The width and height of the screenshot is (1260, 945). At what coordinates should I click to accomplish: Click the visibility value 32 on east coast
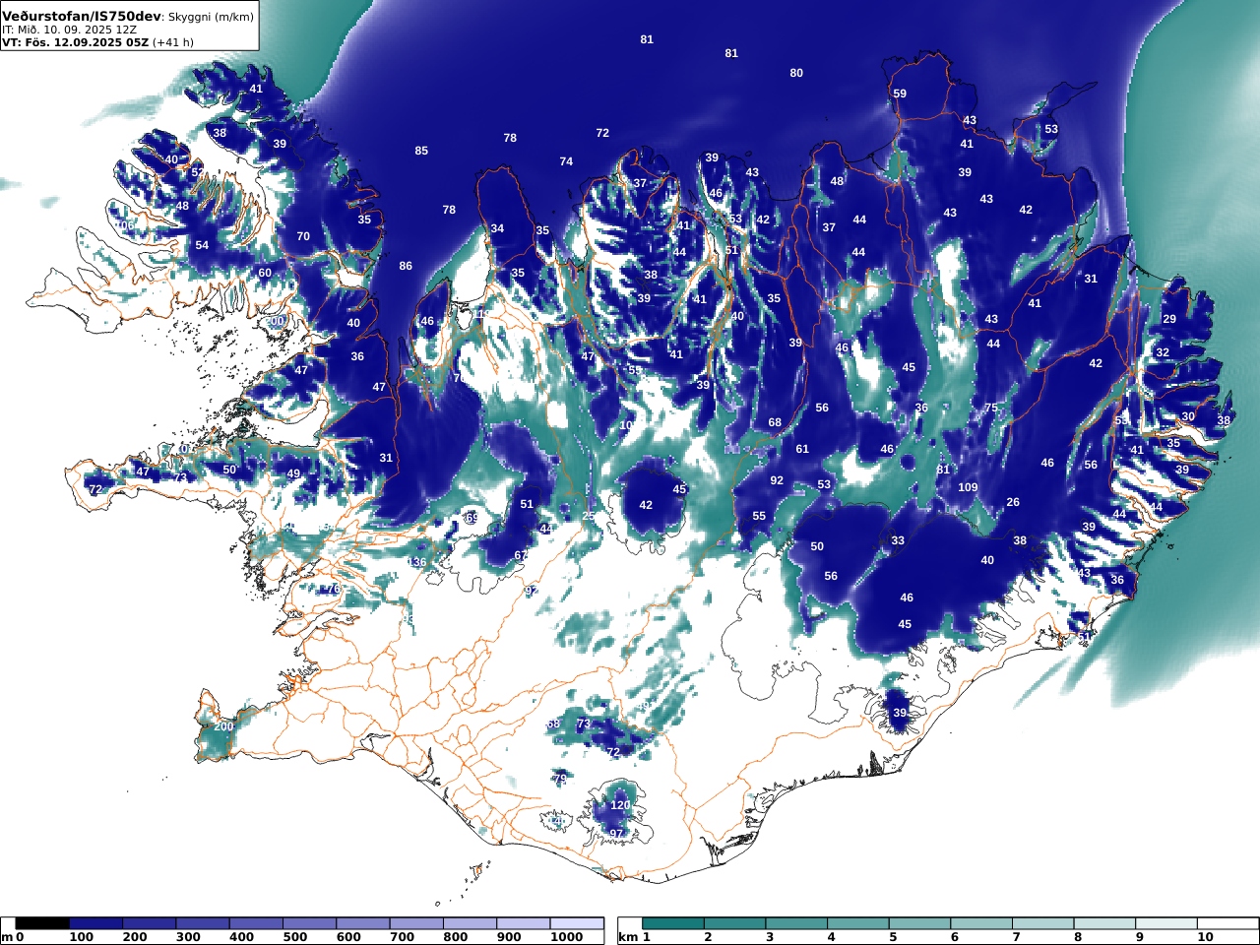click(x=1163, y=352)
